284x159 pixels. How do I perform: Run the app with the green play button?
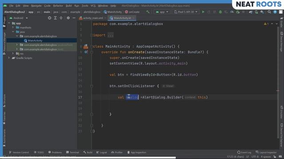203,12
